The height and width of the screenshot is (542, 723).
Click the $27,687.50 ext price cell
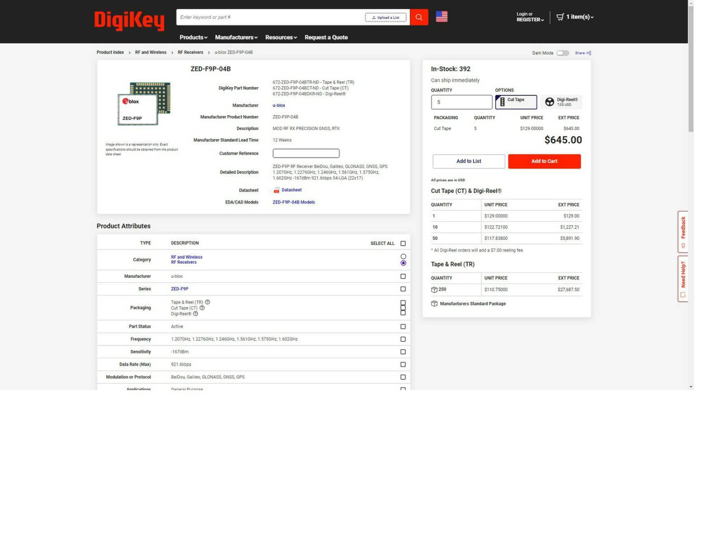tap(568, 290)
